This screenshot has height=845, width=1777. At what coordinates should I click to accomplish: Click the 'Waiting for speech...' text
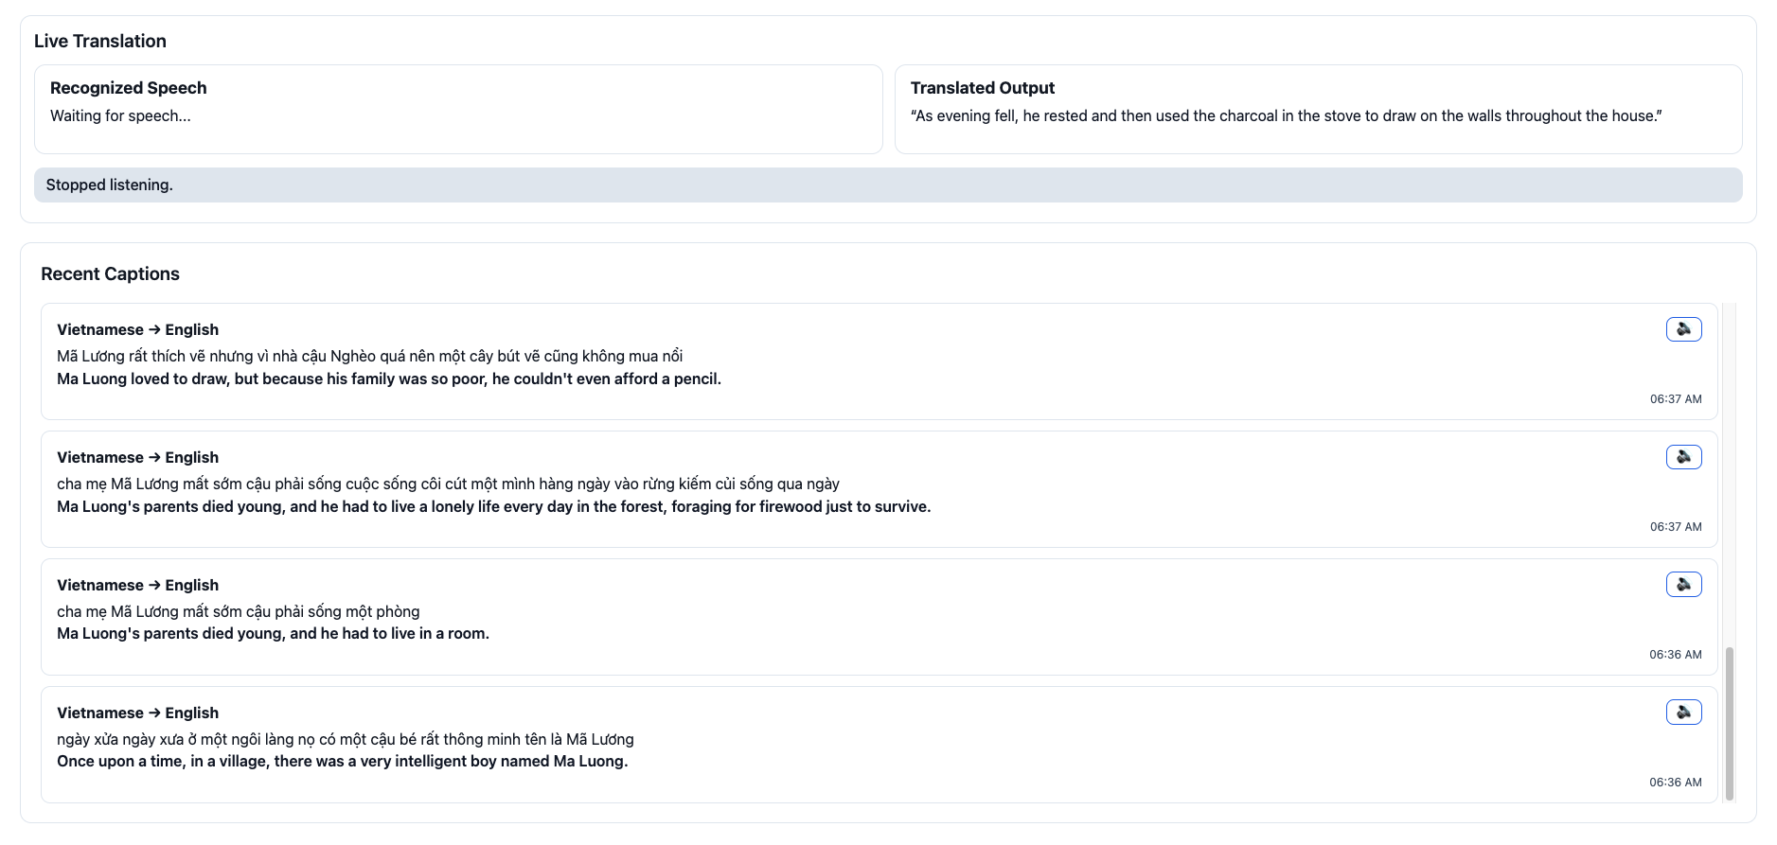click(x=120, y=116)
